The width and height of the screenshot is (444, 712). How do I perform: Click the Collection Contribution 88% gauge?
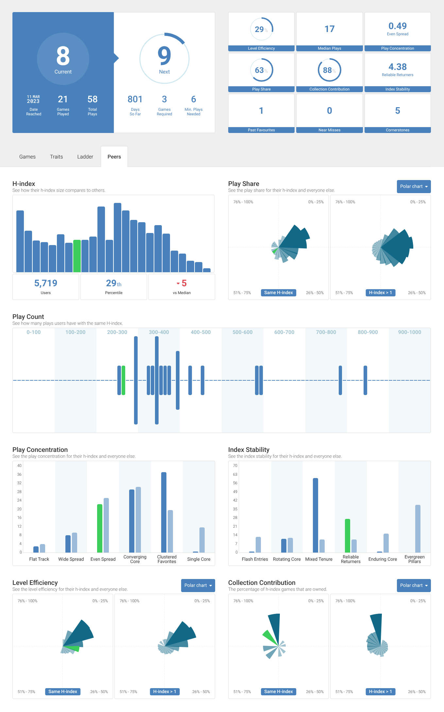pyautogui.click(x=330, y=70)
